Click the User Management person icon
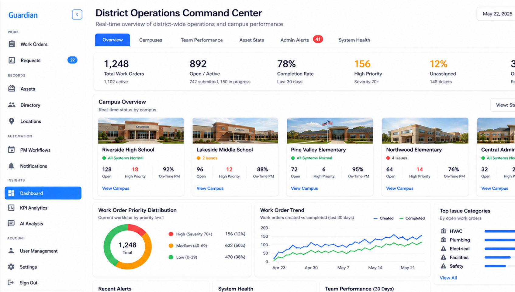The image size is (515, 292). (x=11, y=251)
